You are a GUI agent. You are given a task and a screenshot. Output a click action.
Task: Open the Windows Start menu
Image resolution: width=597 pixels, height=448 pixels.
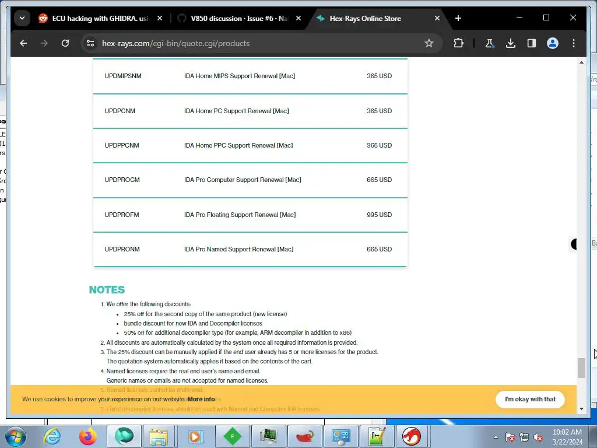click(16, 436)
